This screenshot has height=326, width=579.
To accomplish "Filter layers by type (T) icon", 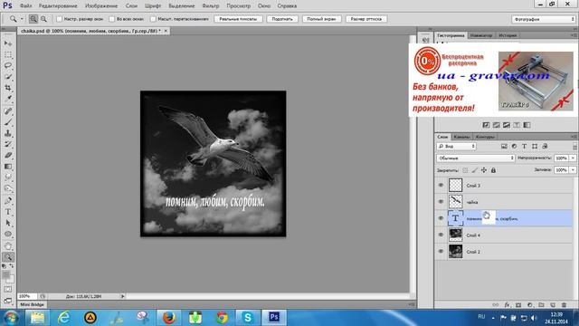I will pos(525,147).
